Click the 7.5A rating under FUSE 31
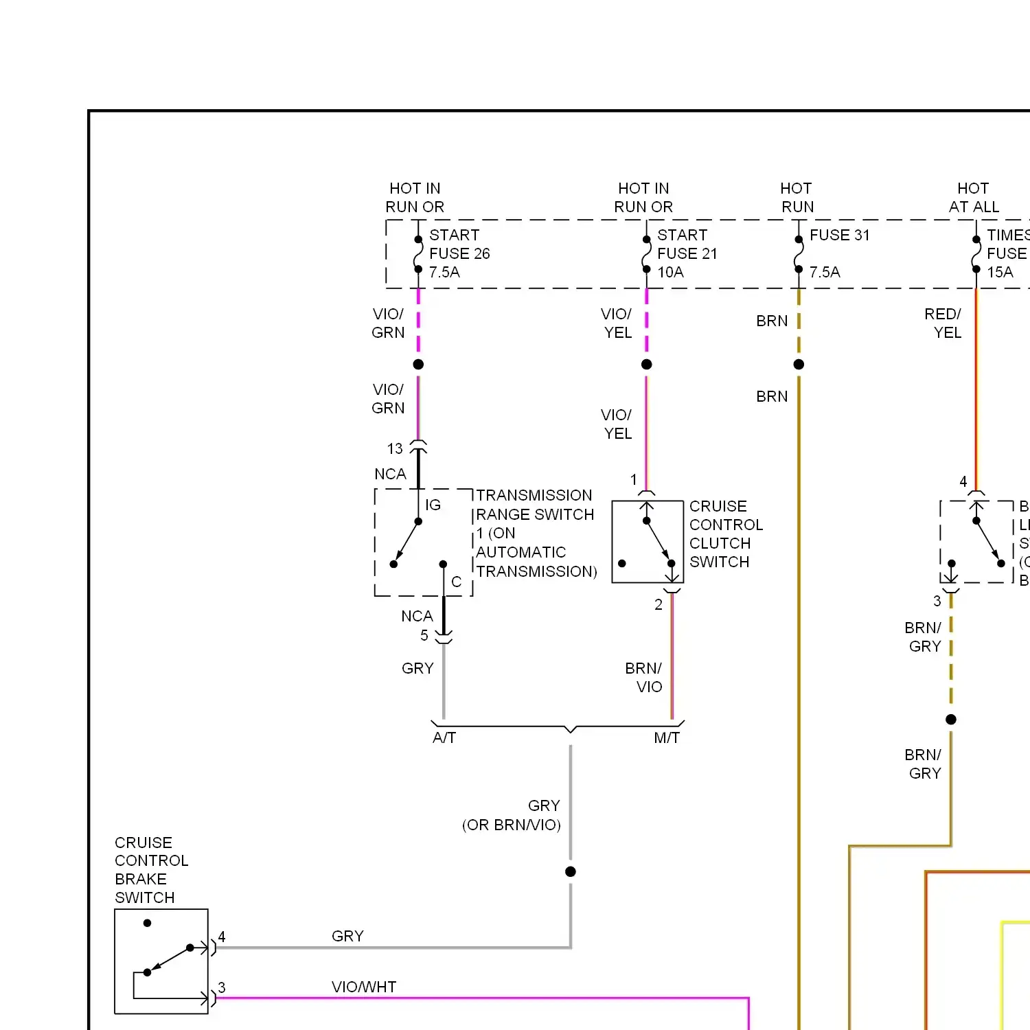The width and height of the screenshot is (1030, 1030). click(825, 272)
